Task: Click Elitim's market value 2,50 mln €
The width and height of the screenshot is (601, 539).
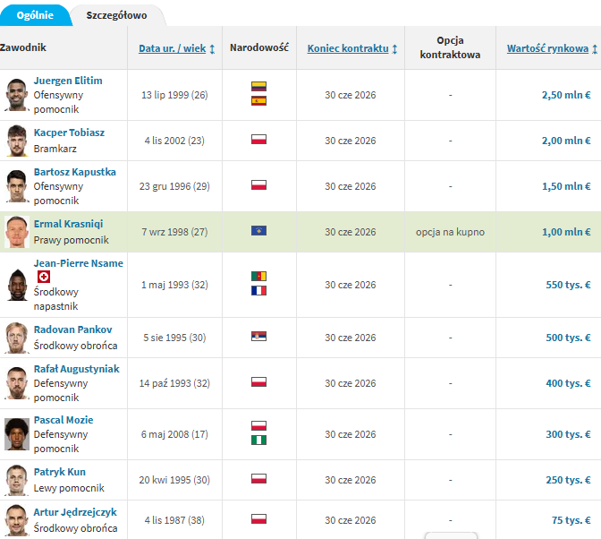Action: (566, 95)
